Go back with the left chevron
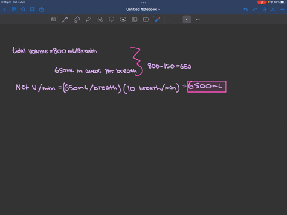The image size is (287, 215). 5,10
